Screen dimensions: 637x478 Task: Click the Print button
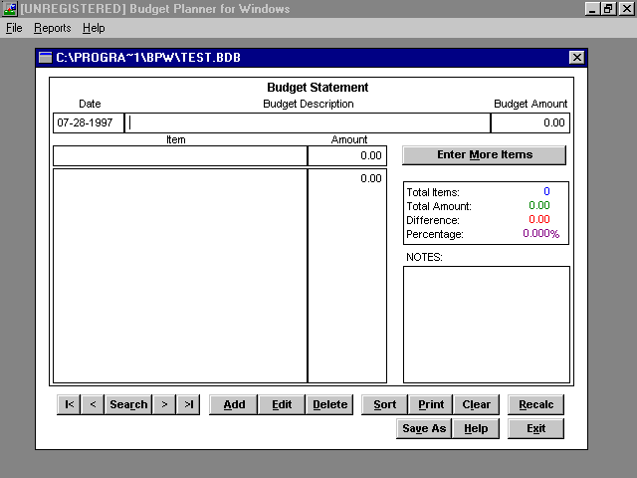click(x=431, y=404)
